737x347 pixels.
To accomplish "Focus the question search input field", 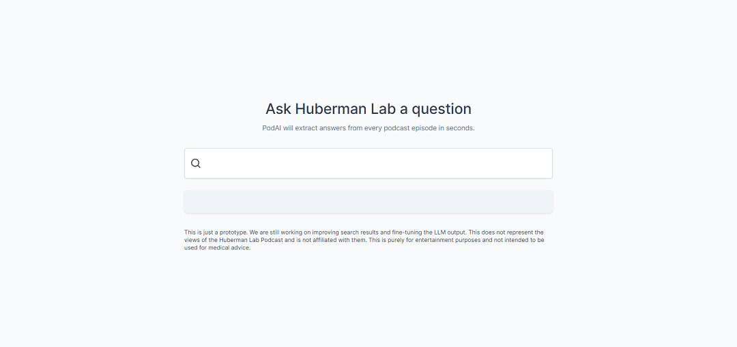I will (x=375, y=164).
